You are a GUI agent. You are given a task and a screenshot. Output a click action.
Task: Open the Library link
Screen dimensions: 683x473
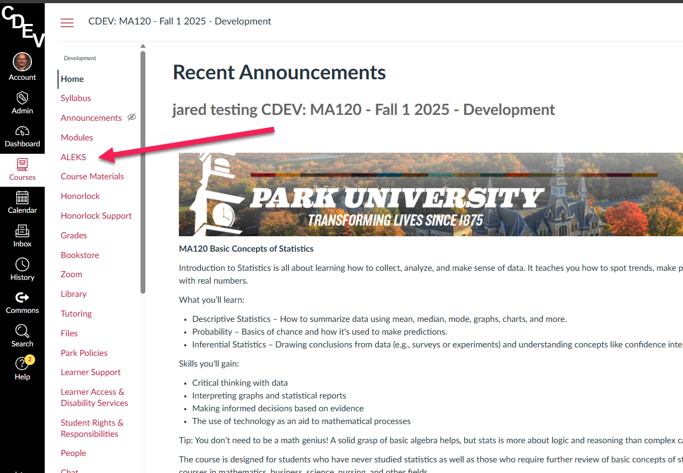[x=73, y=294]
